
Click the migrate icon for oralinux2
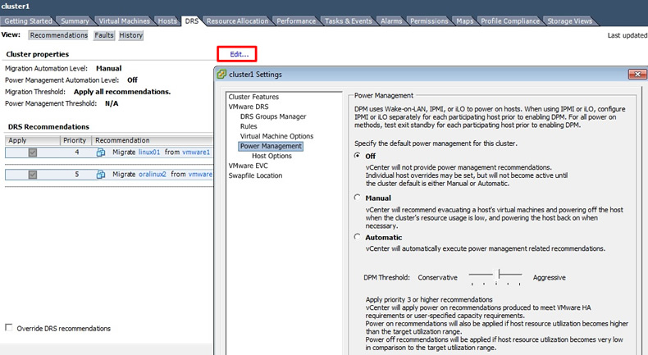pyautogui.click(x=101, y=175)
